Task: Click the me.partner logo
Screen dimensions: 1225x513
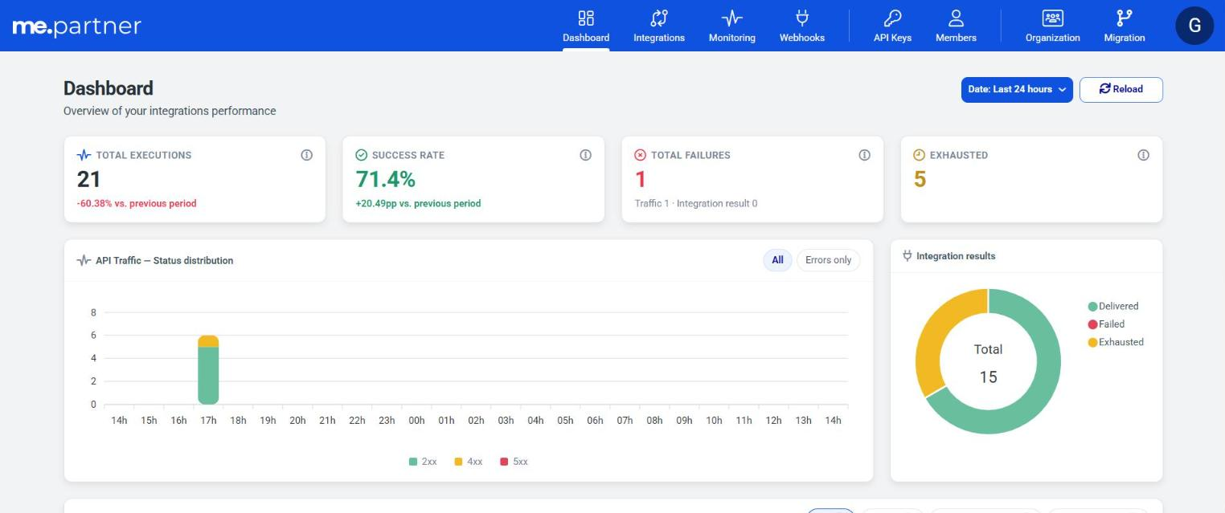Action: (77, 26)
